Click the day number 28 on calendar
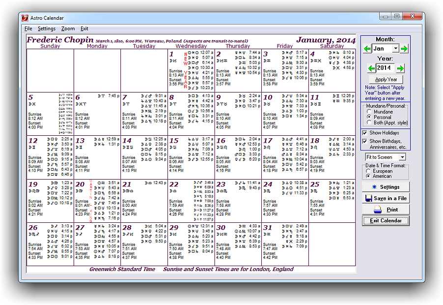Viewport: 443px width, 305px height. pos(127,227)
